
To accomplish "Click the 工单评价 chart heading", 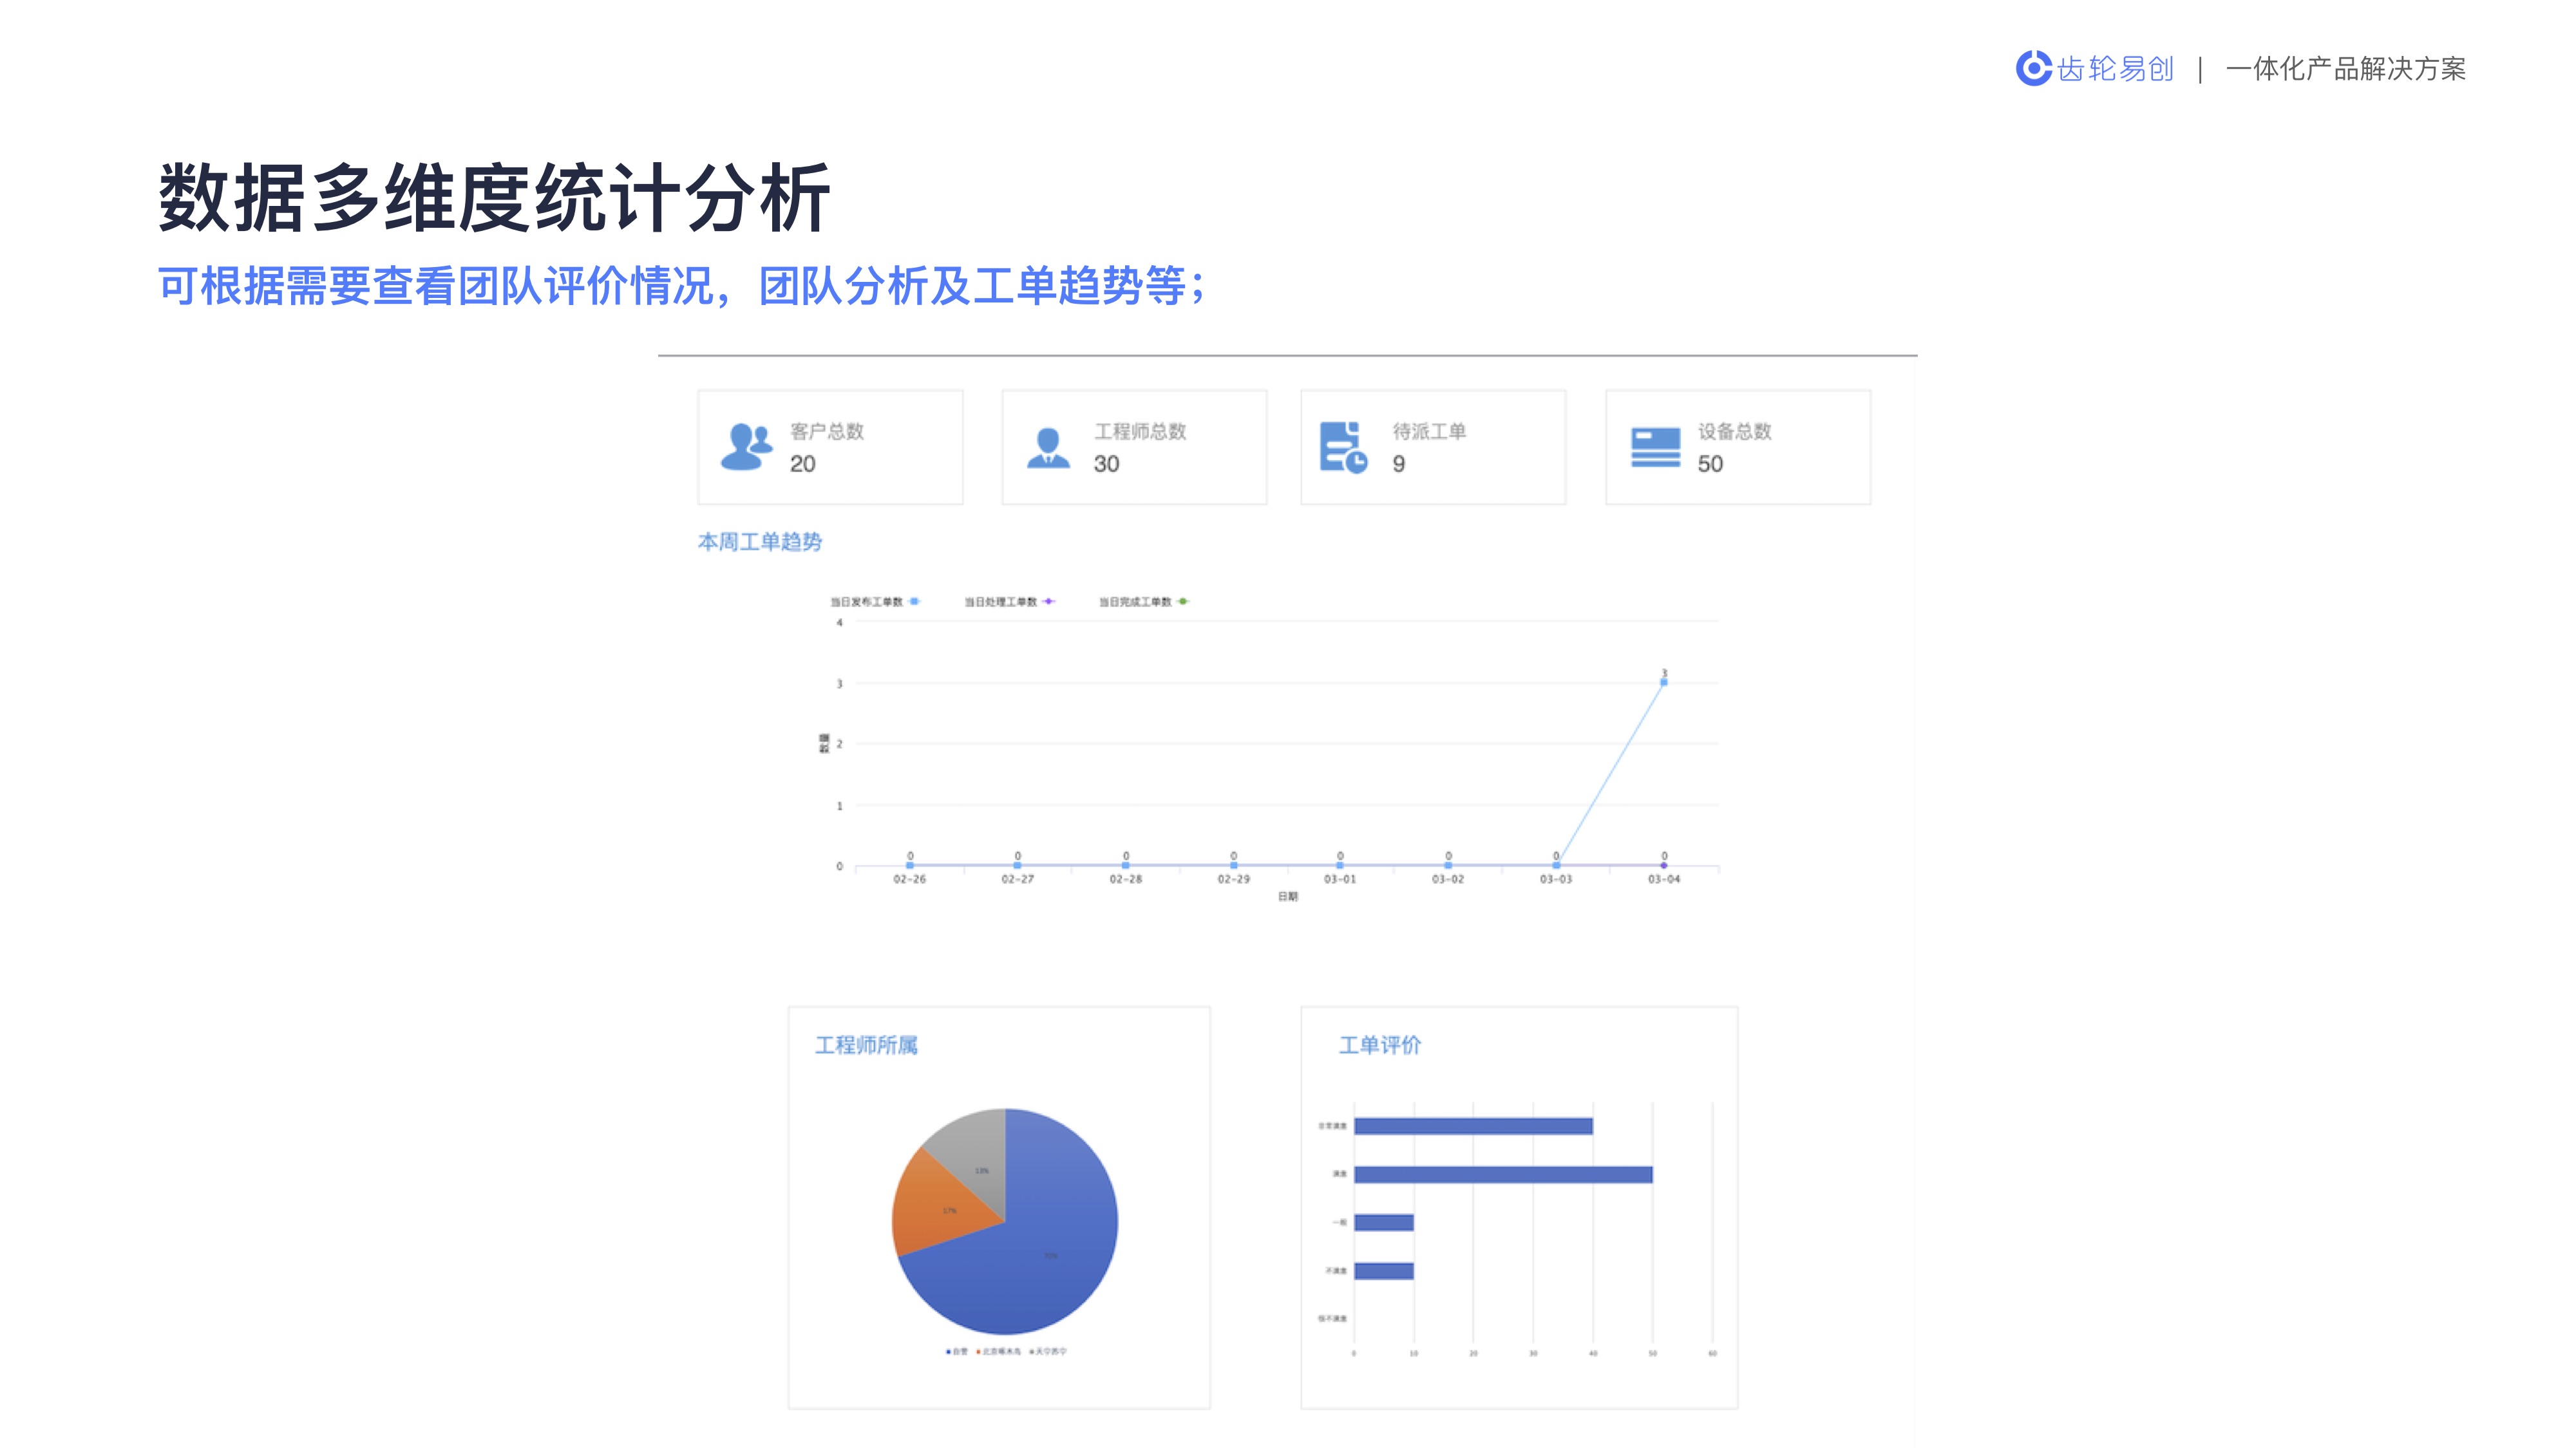I will (x=1380, y=1045).
